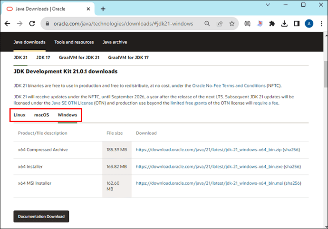
Task: Open the Chrome three-dot menu
Action: pyautogui.click(x=321, y=24)
